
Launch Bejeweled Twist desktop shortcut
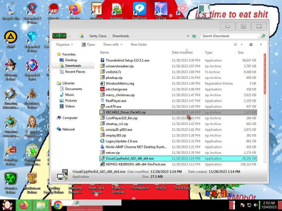point(32,70)
